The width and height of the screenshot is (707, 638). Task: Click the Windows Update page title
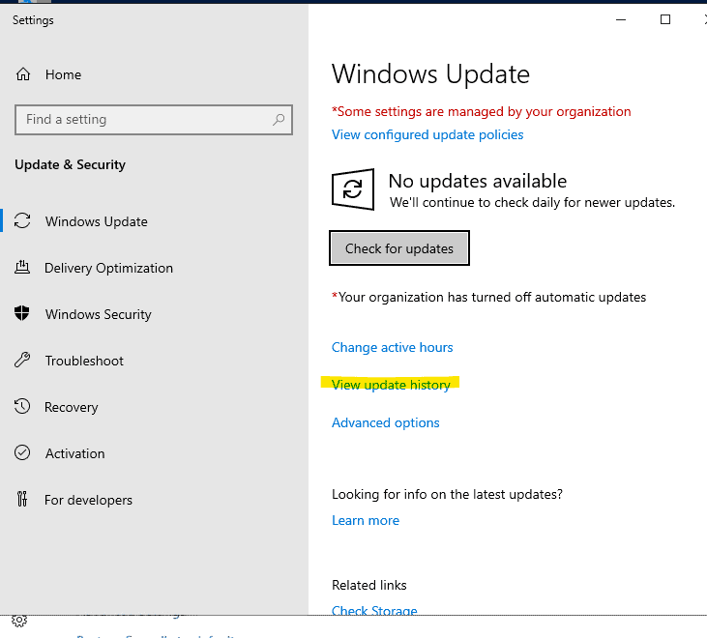430,73
